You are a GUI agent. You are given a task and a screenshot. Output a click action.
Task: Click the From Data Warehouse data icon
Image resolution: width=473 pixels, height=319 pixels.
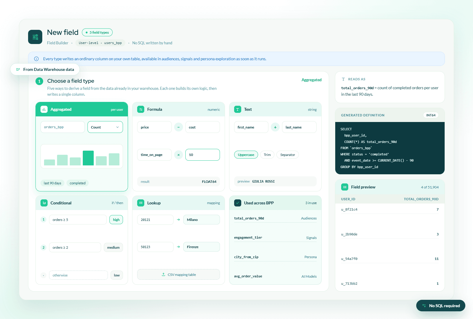18,69
